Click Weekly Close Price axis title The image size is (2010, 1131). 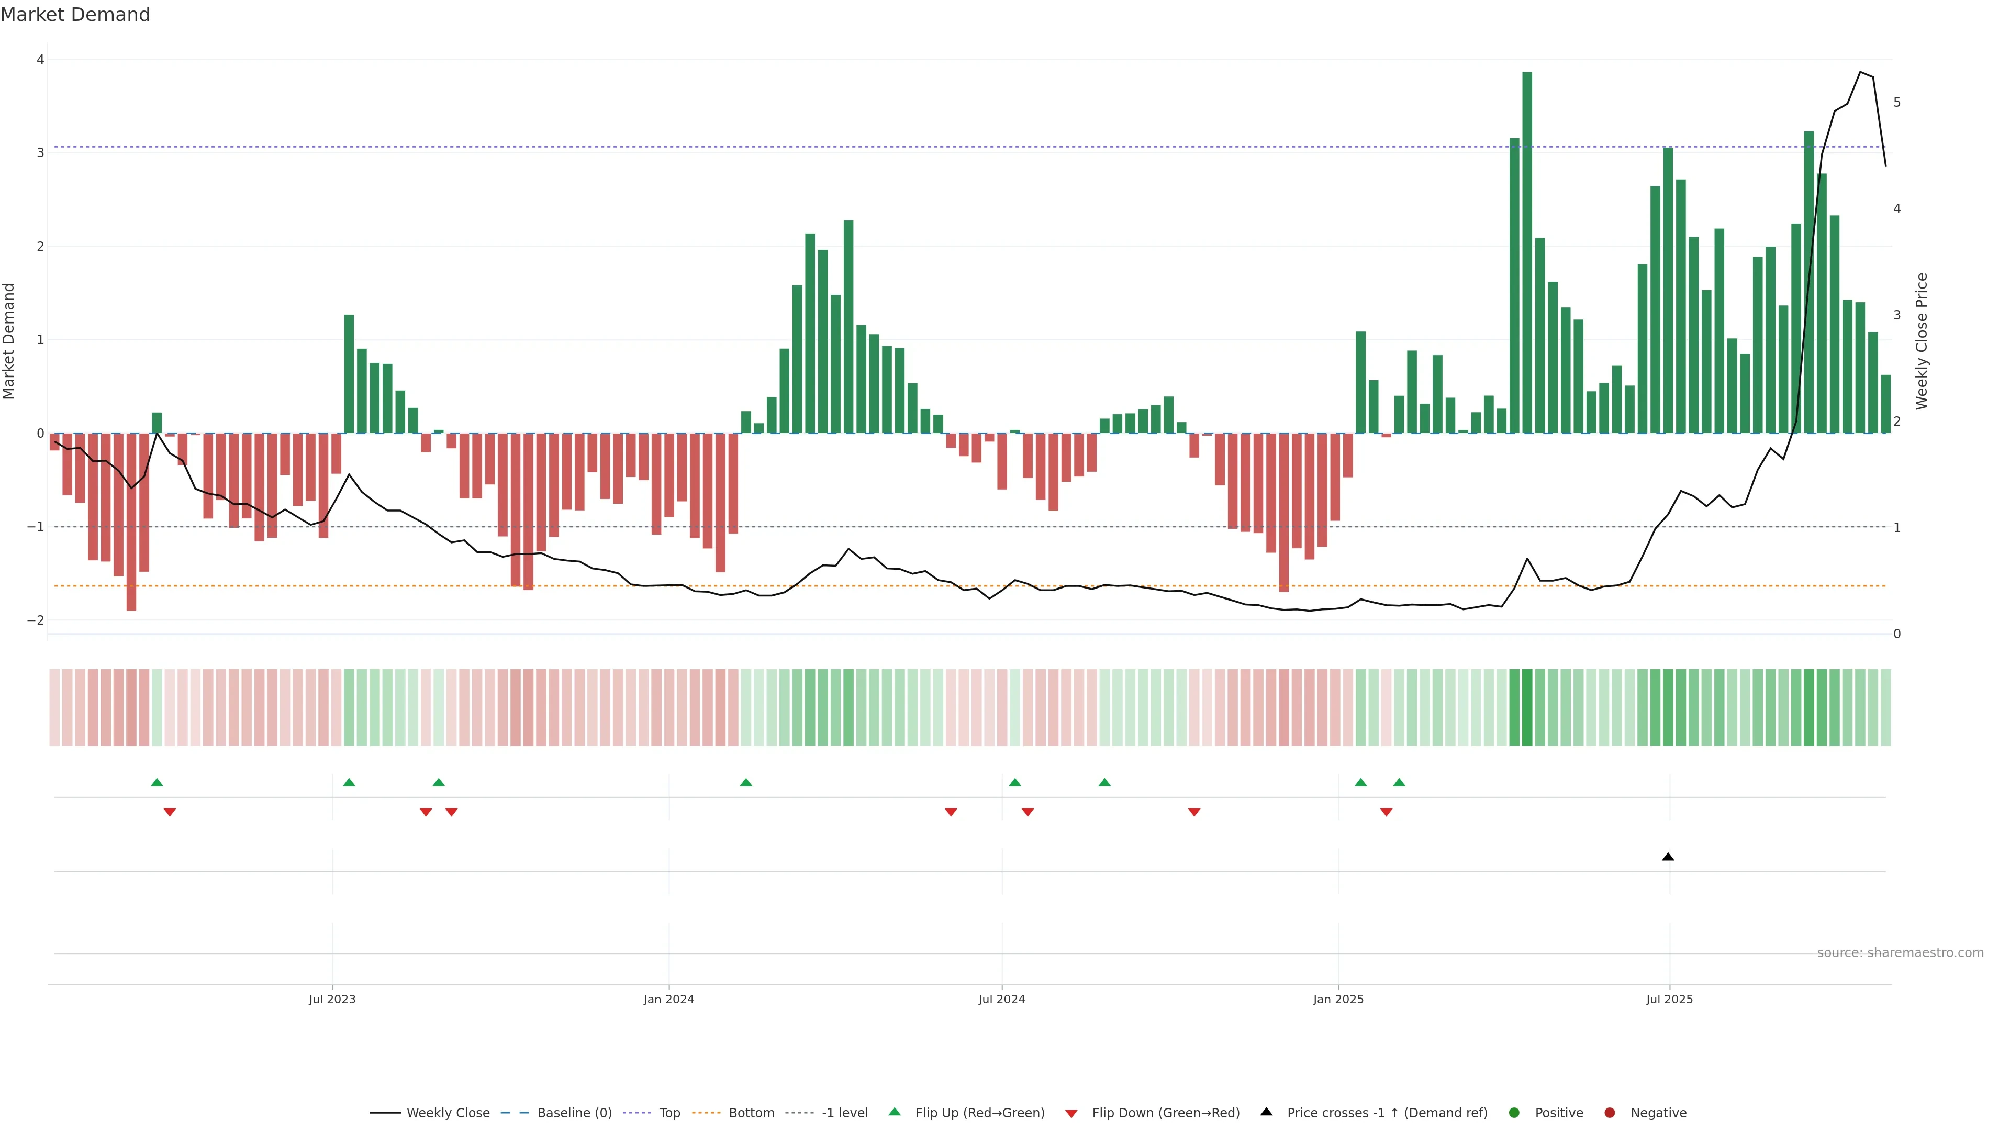[x=1921, y=341]
